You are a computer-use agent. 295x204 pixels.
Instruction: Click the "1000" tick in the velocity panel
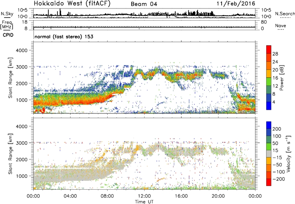click(22, 176)
